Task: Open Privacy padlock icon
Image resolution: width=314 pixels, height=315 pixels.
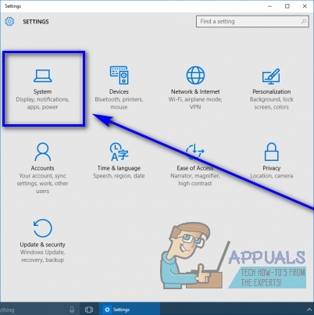Action: pos(271,152)
